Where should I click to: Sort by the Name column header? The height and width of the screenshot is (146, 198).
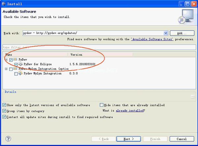tap(35, 55)
